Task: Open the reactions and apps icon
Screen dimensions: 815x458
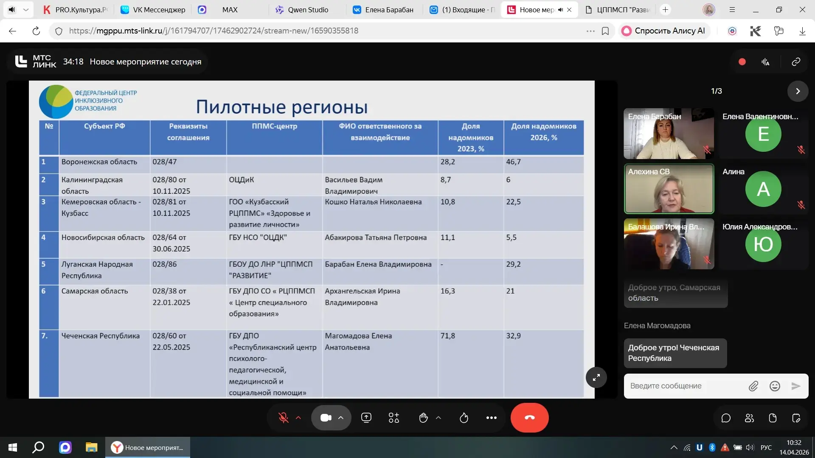Action: click(394, 418)
